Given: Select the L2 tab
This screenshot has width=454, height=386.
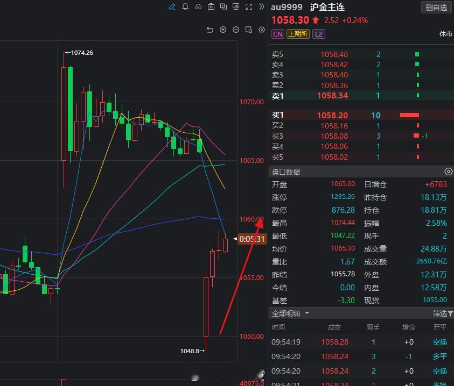Looking at the screenshot, I should [319, 34].
